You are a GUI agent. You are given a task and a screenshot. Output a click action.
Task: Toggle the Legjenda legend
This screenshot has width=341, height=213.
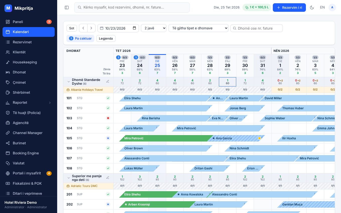pos(106,38)
